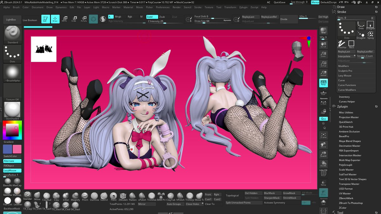The height and width of the screenshot is (214, 381).
Task: Expand the UV Master plugin
Action: point(345,193)
